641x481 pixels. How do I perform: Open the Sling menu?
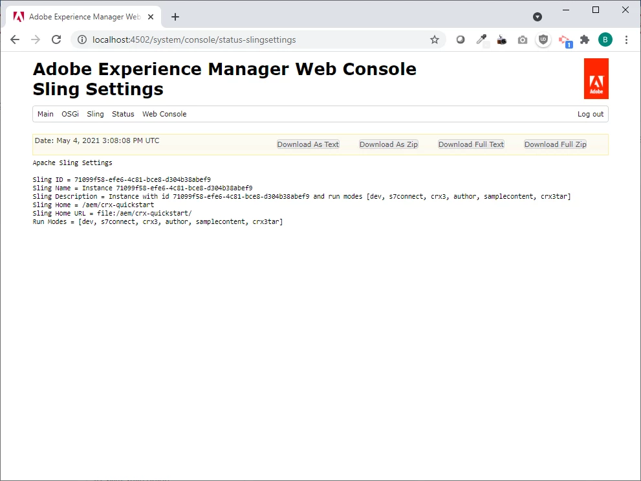[95, 114]
